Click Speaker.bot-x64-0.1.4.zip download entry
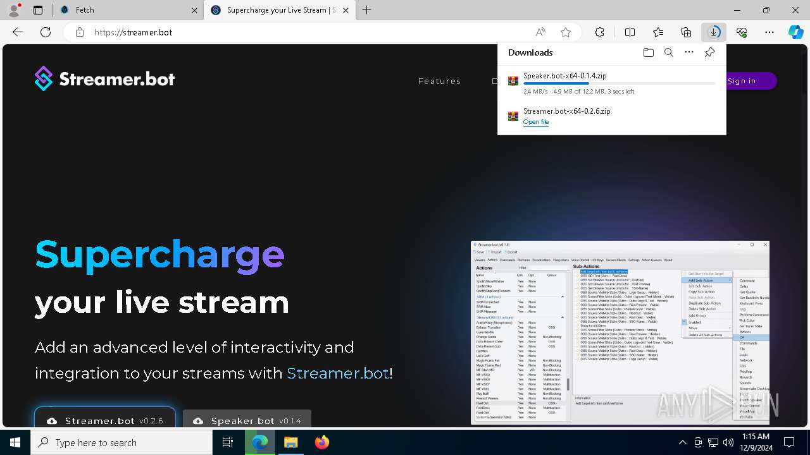The image size is (810, 455). pos(611,83)
